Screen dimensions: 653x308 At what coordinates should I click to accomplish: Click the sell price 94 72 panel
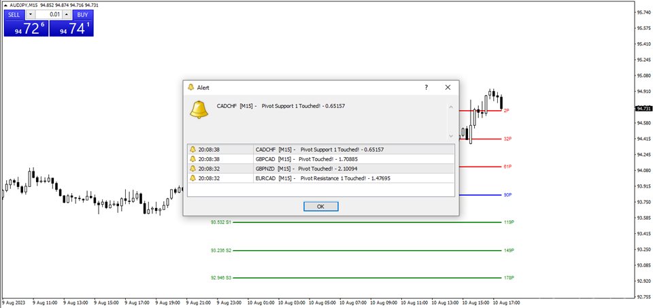[27, 29]
